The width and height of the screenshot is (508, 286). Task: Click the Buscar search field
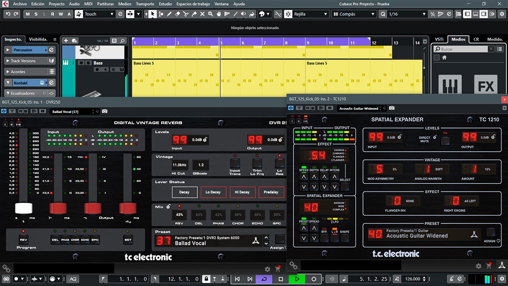click(x=461, y=49)
